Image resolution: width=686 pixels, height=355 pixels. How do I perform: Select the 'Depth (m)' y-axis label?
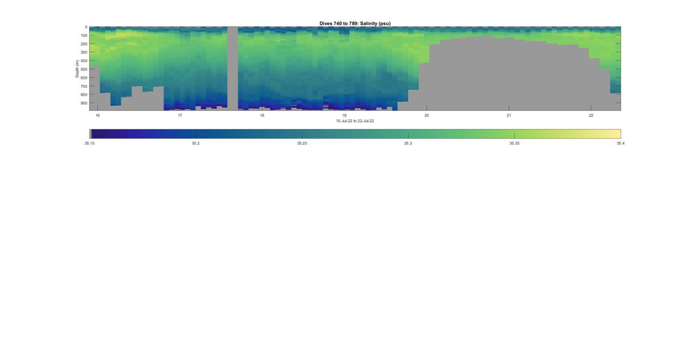[77, 68]
